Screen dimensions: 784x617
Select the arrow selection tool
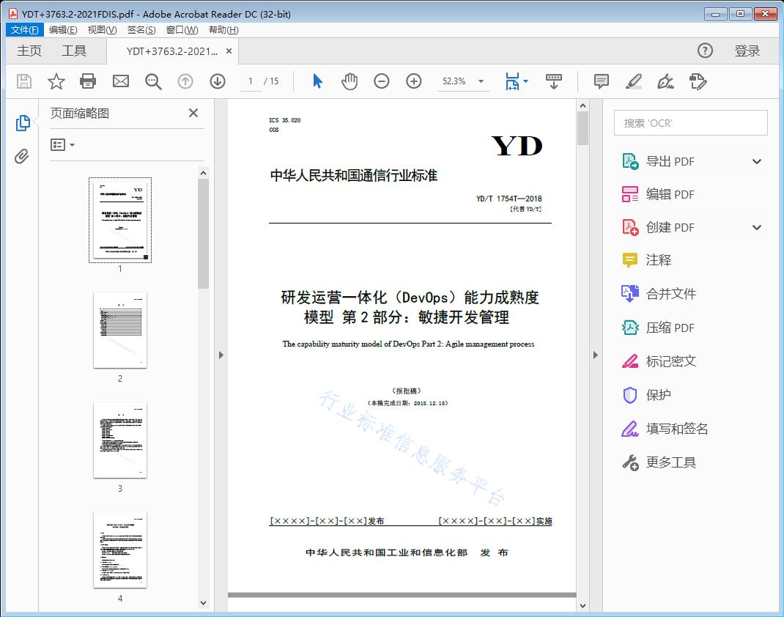point(317,81)
